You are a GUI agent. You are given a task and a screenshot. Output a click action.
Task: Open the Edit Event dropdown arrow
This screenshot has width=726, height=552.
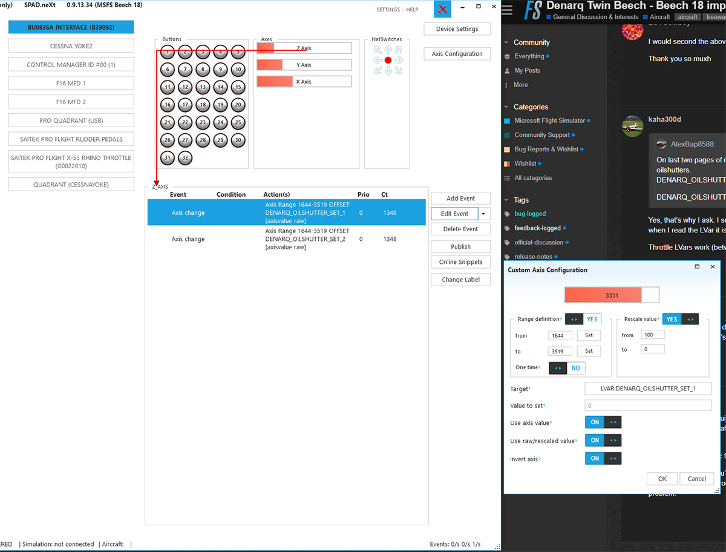(x=483, y=214)
